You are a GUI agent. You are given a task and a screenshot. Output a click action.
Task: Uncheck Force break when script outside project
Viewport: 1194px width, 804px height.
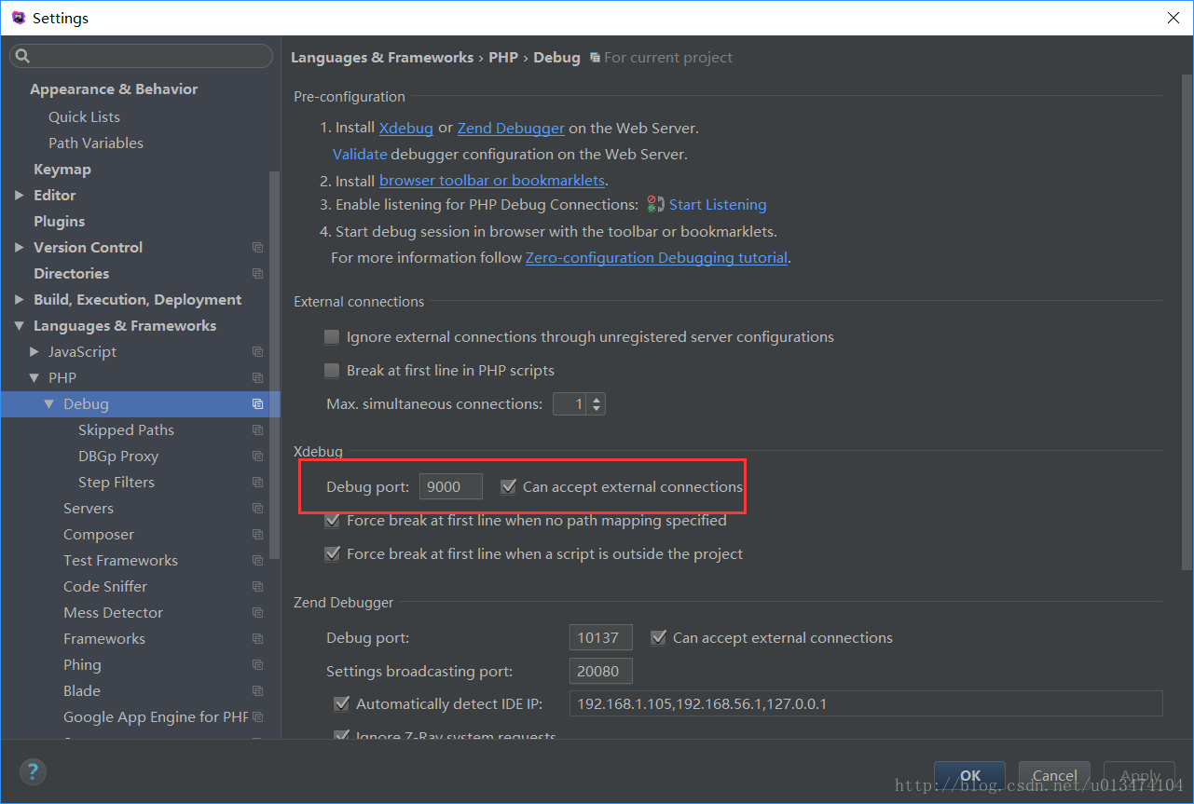click(331, 553)
